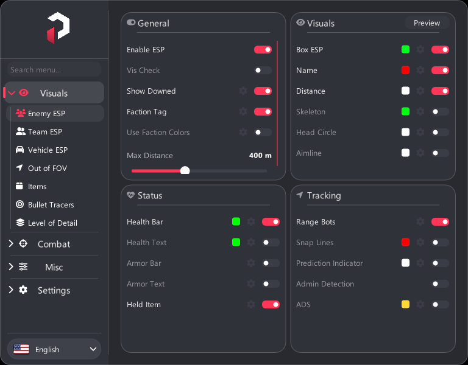Image resolution: width=468 pixels, height=365 pixels.
Task: Enable the Skeleton toggle
Action: 440,112
